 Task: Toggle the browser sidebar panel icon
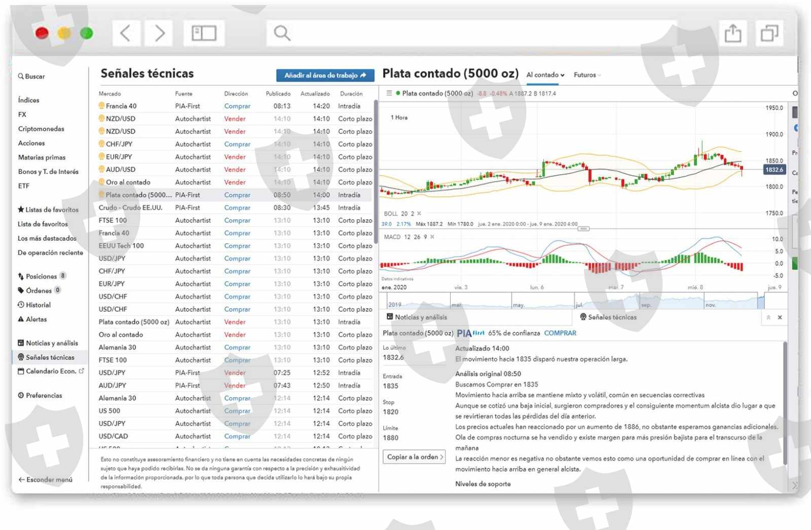click(x=204, y=33)
